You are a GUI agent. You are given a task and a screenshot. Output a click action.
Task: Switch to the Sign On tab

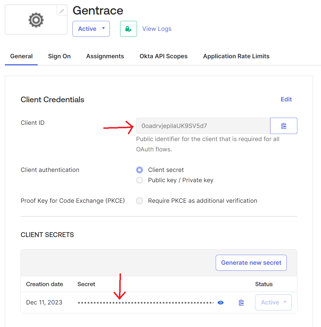tap(59, 56)
